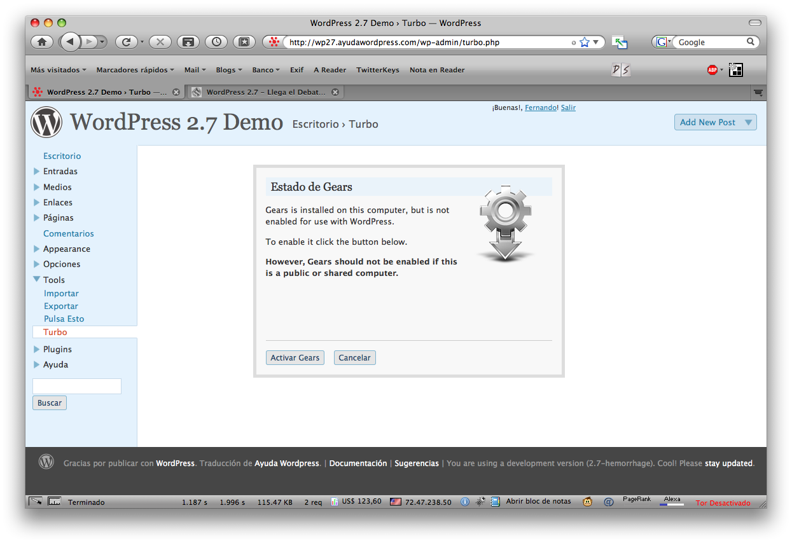Click the WordPress logo in the header
792x543 pixels.
click(46, 122)
